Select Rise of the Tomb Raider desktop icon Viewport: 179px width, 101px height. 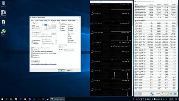3,14
